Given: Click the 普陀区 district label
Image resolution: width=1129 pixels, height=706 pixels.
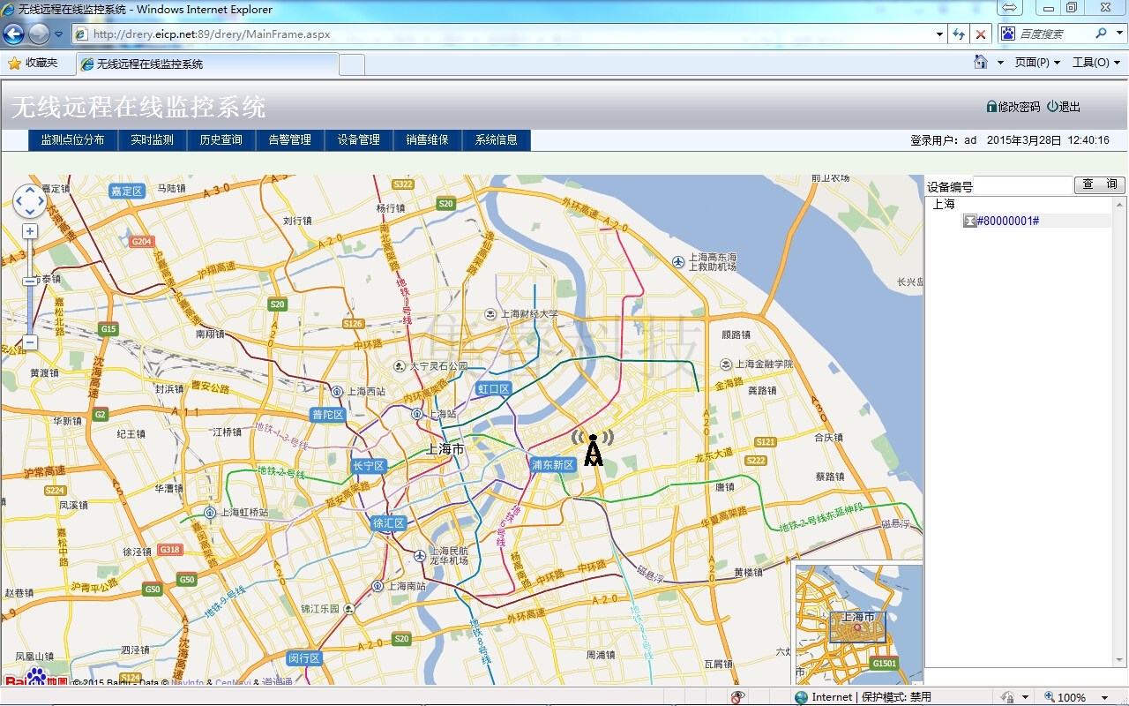Looking at the screenshot, I should pyautogui.click(x=327, y=415).
